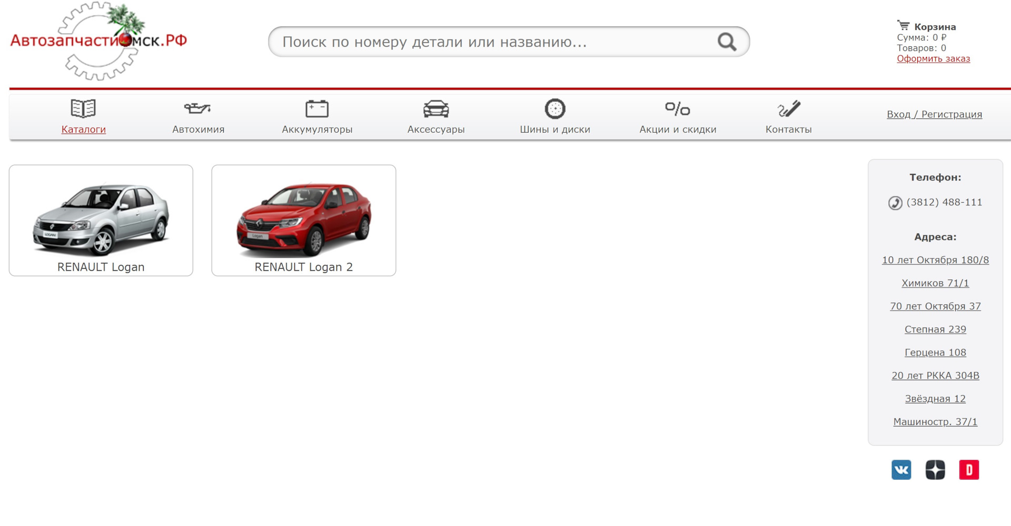The image size is (1011, 526).
Task: Click the Автозапчасти Омск.РФ site logo
Action: (98, 41)
